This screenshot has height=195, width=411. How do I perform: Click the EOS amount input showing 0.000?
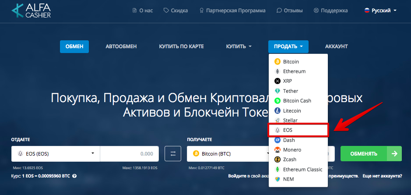tap(129, 154)
